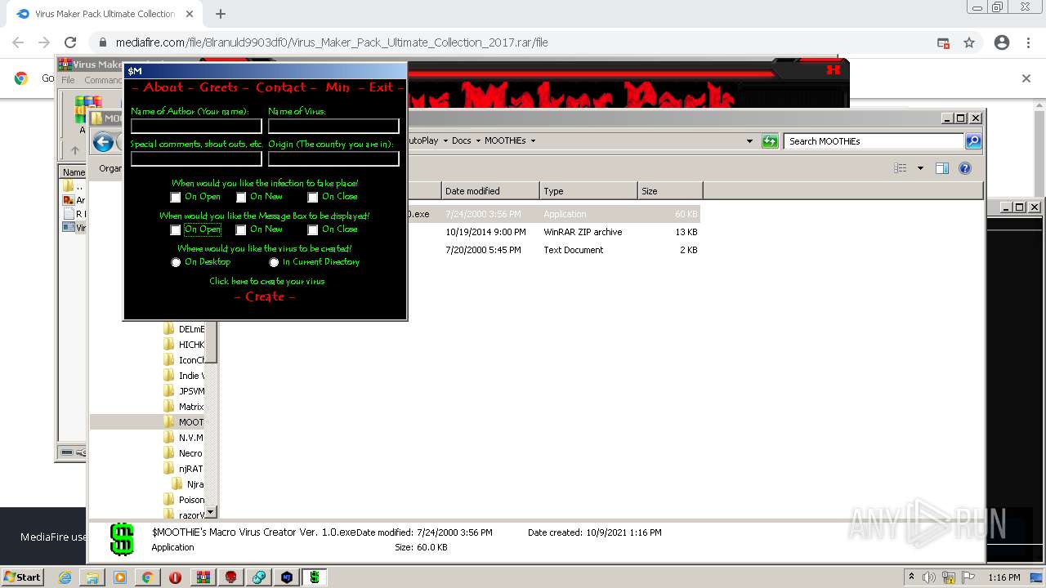This screenshot has width=1046, height=588.
Task: Show hidden system tray icons
Action: (x=911, y=577)
